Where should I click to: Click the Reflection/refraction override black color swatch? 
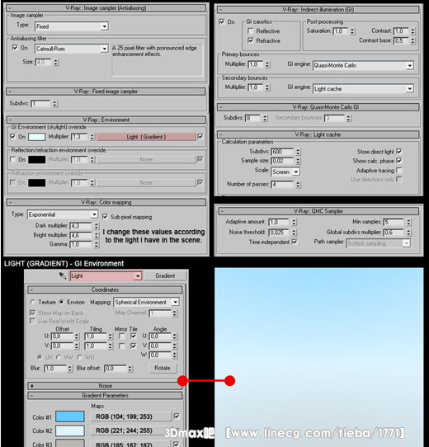click(36, 160)
